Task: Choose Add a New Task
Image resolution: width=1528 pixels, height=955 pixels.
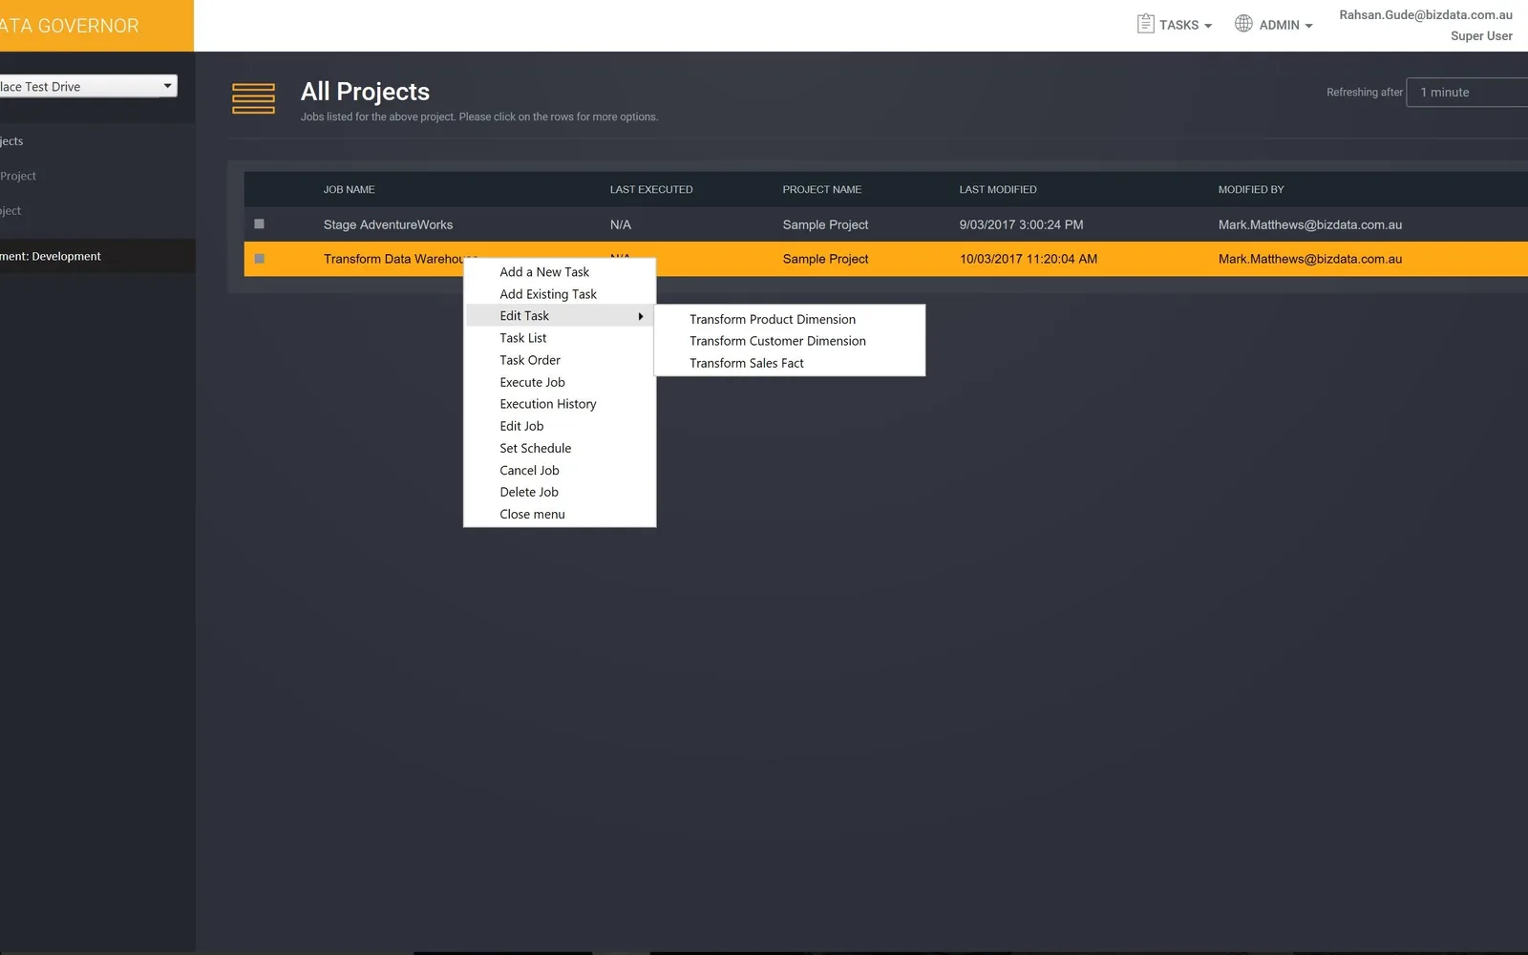Action: click(560, 272)
